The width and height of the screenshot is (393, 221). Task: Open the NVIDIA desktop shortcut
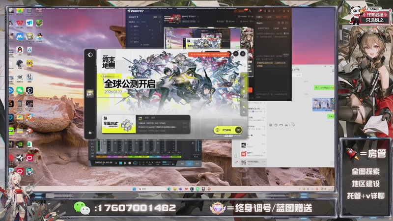click(x=20, y=144)
